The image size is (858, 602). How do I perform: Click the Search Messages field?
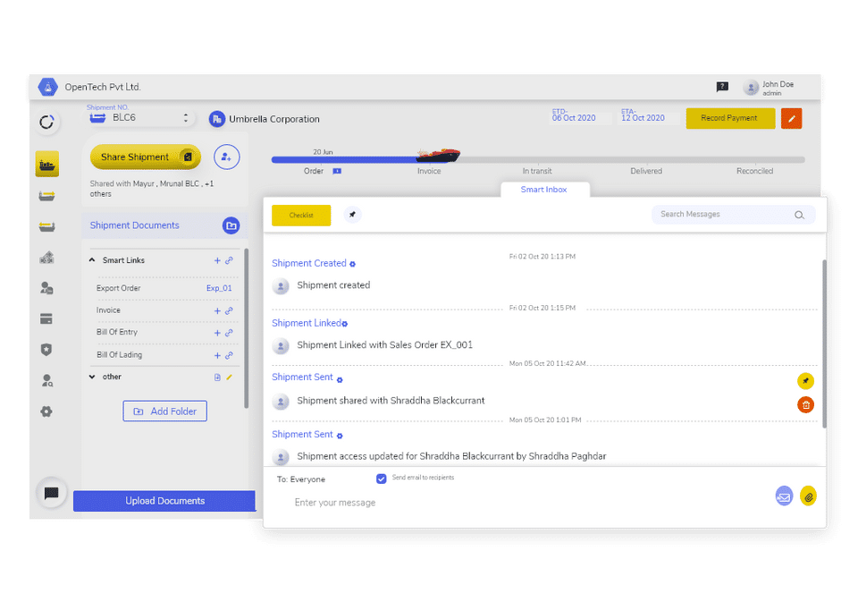(733, 215)
